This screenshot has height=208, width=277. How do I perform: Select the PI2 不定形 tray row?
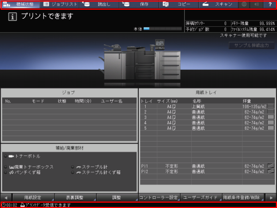click(x=207, y=172)
